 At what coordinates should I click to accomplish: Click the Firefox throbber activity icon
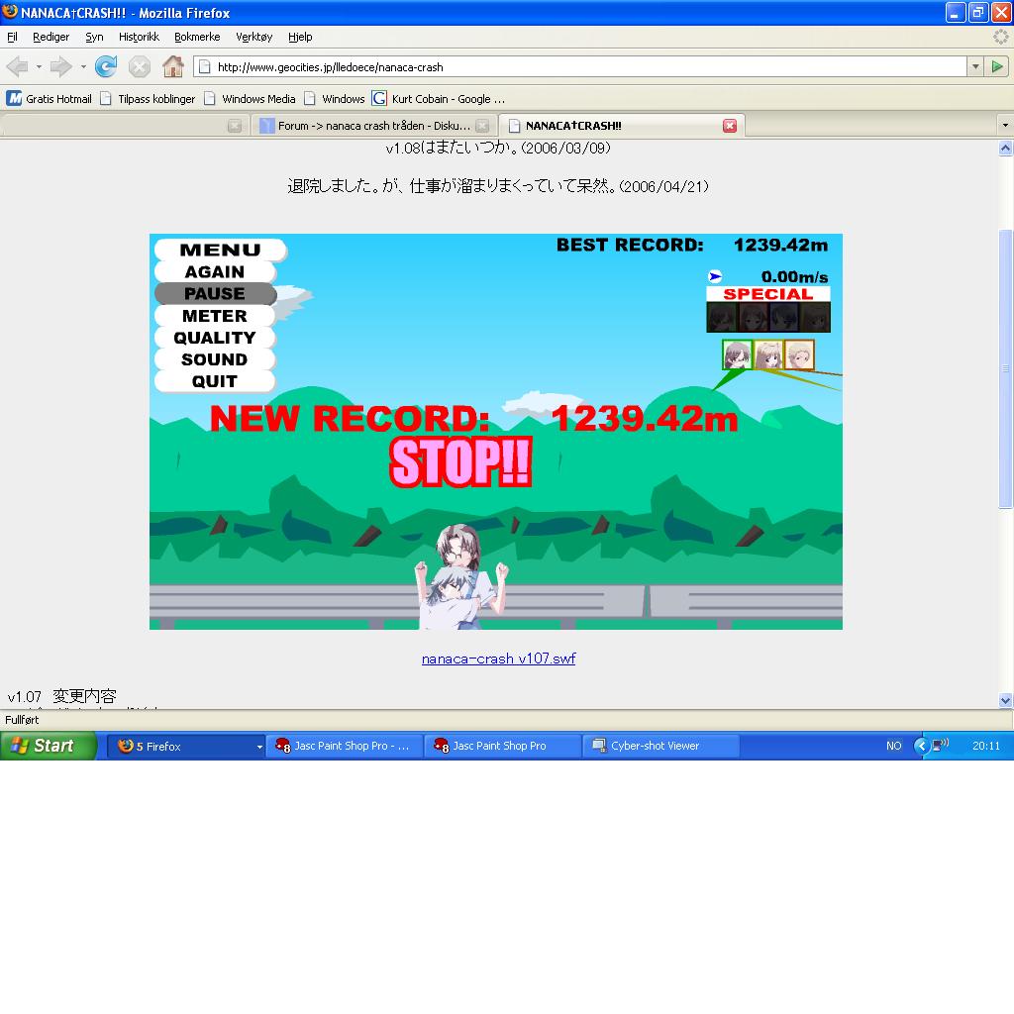coord(1000,37)
